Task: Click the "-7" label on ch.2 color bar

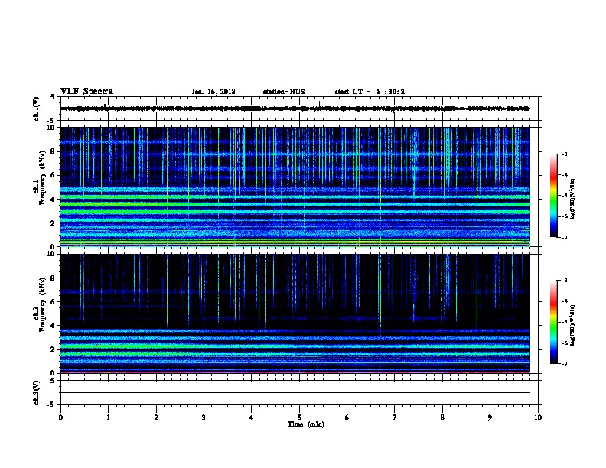Action: [x=564, y=363]
